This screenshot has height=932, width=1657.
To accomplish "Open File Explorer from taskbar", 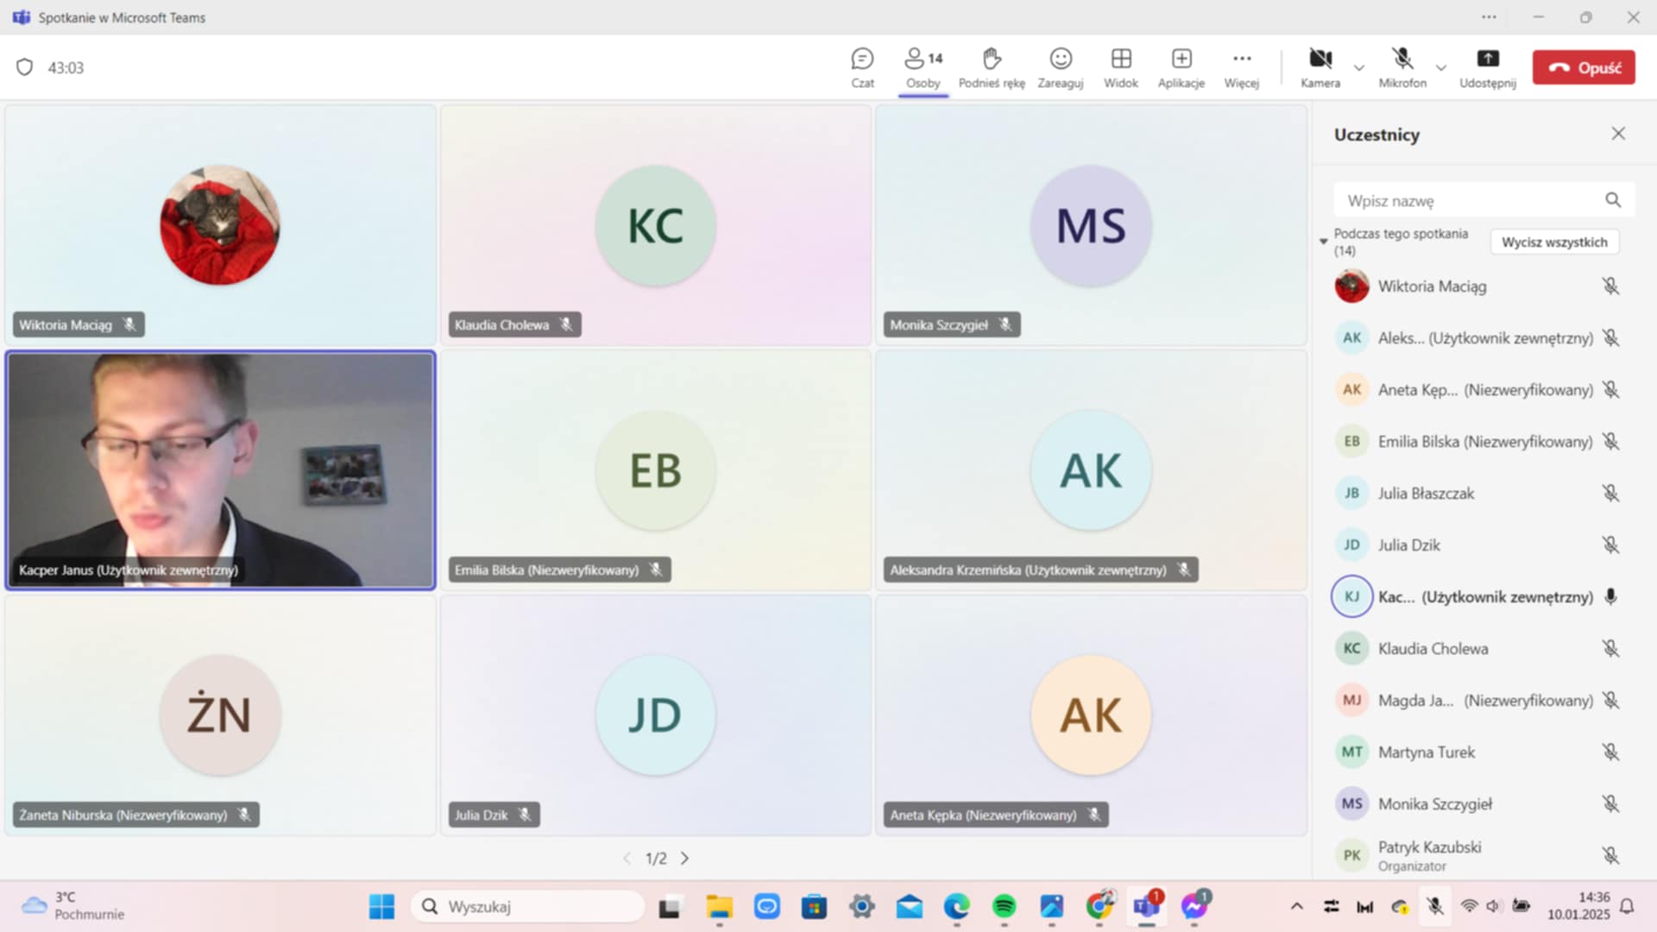I will (x=719, y=907).
